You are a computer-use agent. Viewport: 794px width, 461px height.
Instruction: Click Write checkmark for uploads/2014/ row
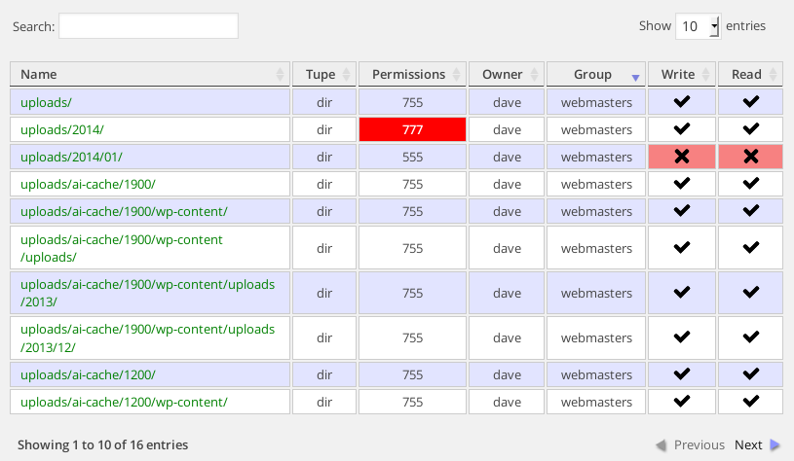682,129
